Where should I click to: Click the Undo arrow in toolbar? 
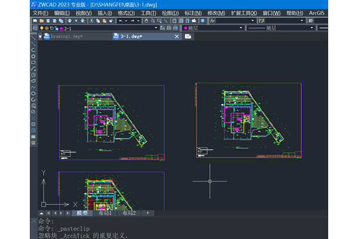click(120, 20)
